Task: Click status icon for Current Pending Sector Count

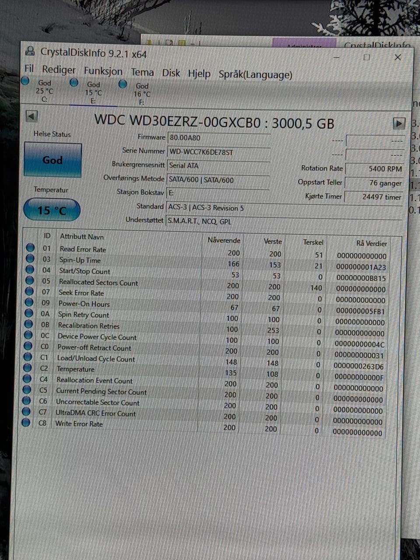Action: [27, 390]
